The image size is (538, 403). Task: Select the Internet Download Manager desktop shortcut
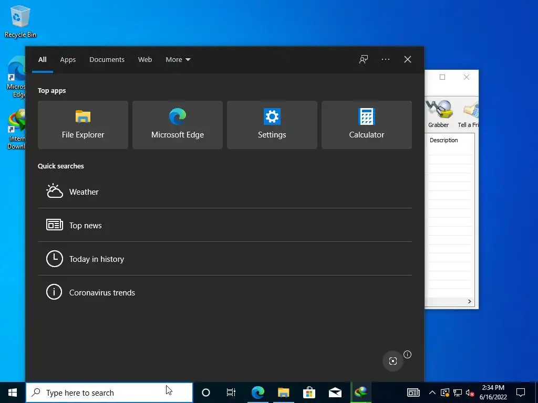[x=16, y=129]
